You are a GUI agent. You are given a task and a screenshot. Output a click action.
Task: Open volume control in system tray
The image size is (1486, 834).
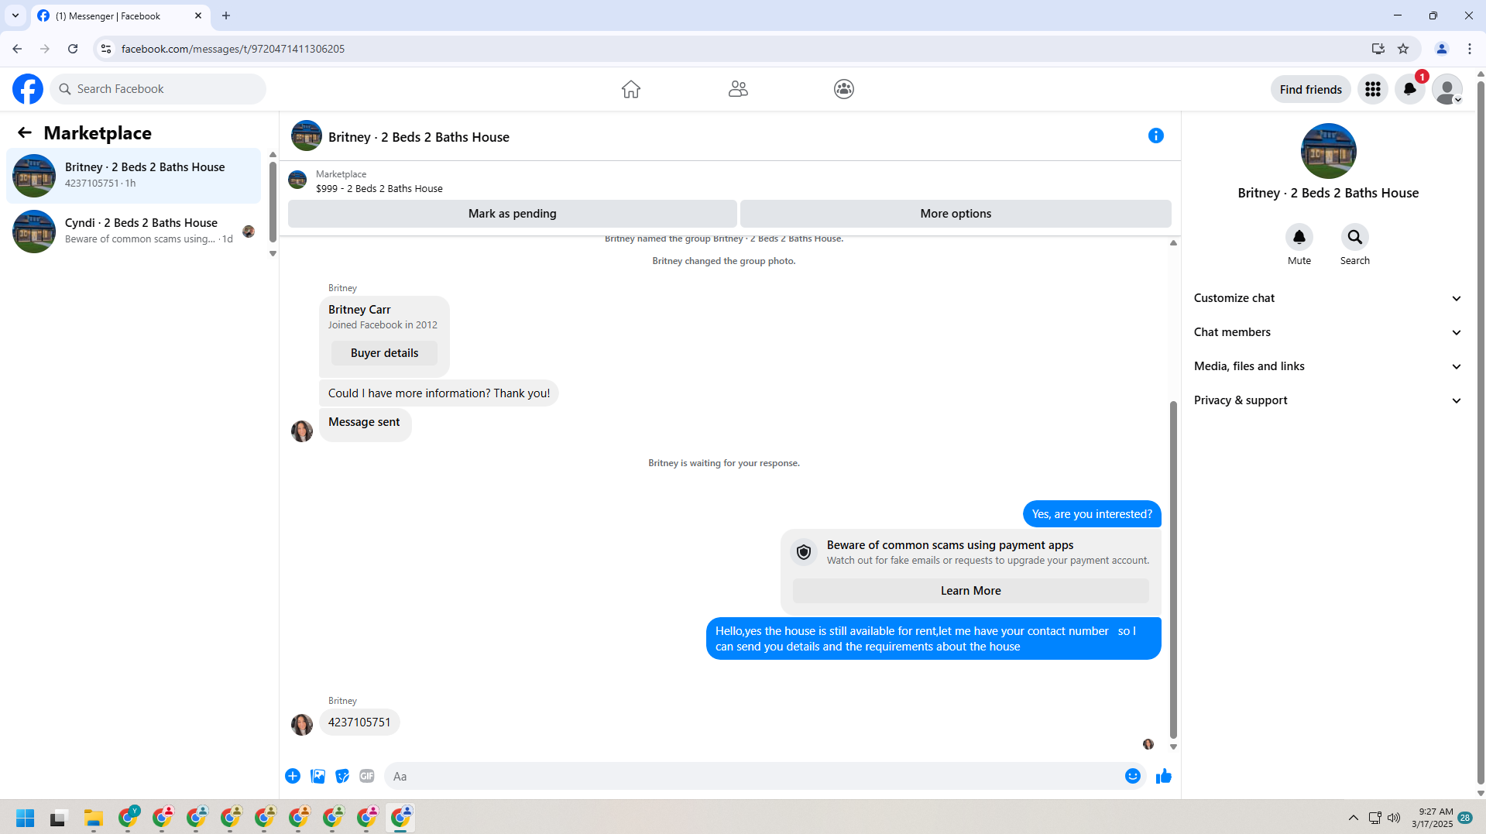click(x=1394, y=818)
